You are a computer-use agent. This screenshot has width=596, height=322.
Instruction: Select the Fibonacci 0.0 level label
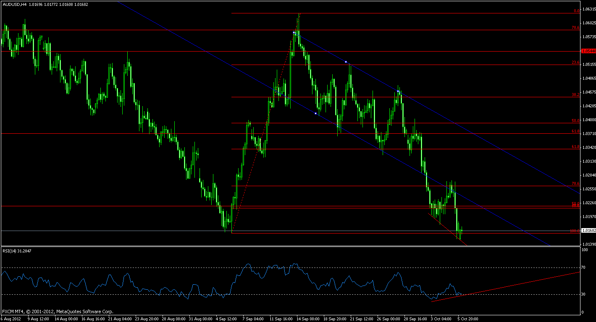(577, 11)
